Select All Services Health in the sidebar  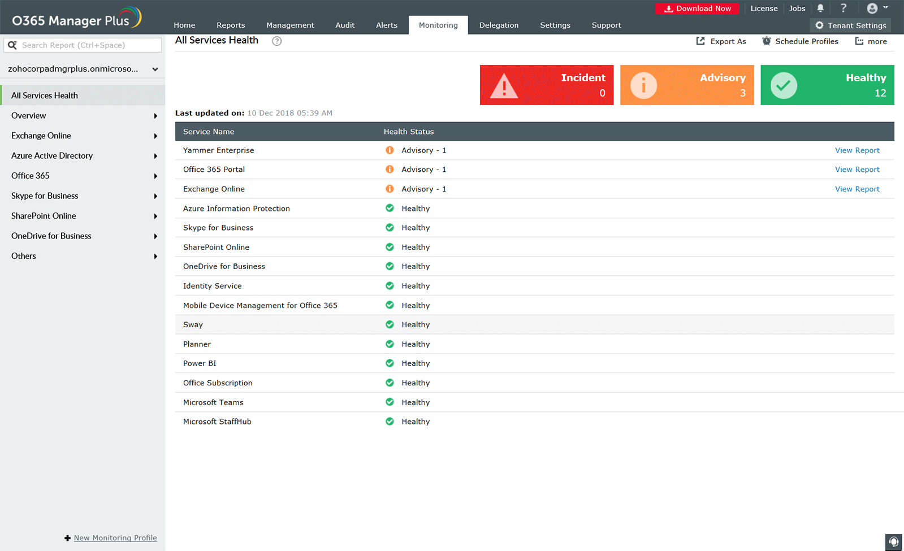coord(83,96)
